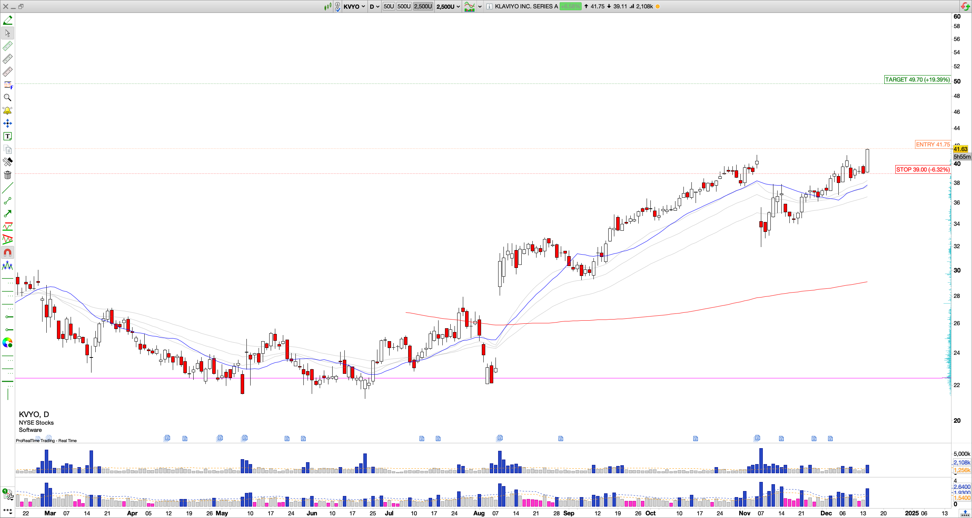This screenshot has height=518, width=972.
Task: Select the magnifier zoom tool
Action: pos(7,98)
